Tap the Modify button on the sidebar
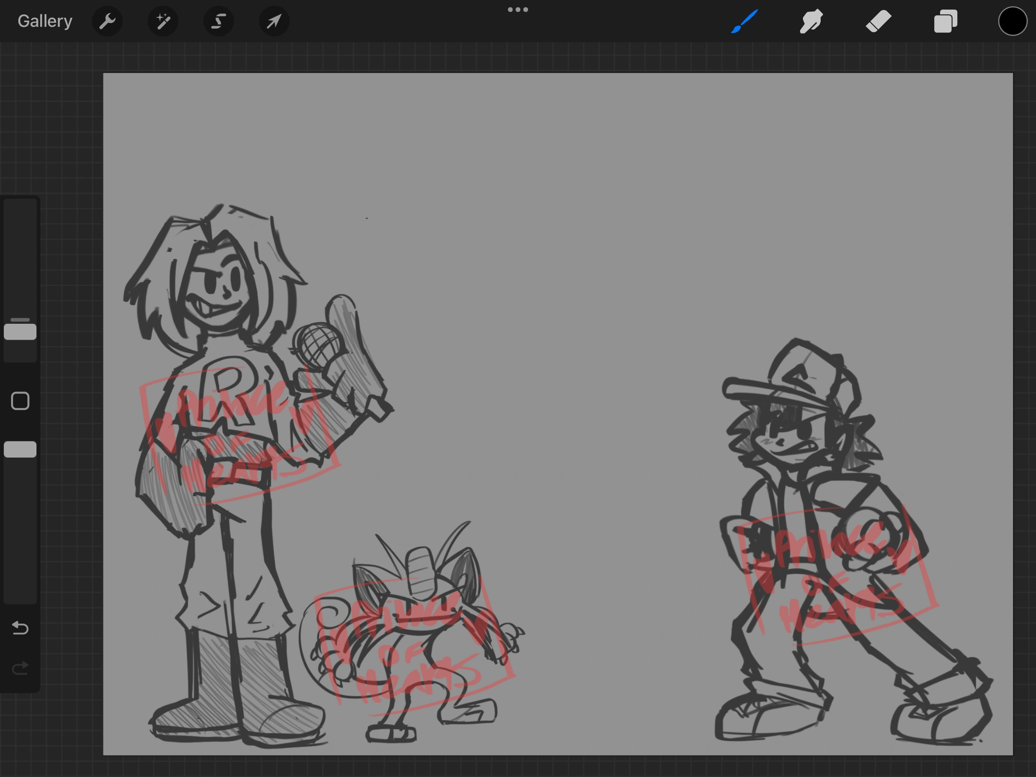1036x777 pixels. (20, 400)
